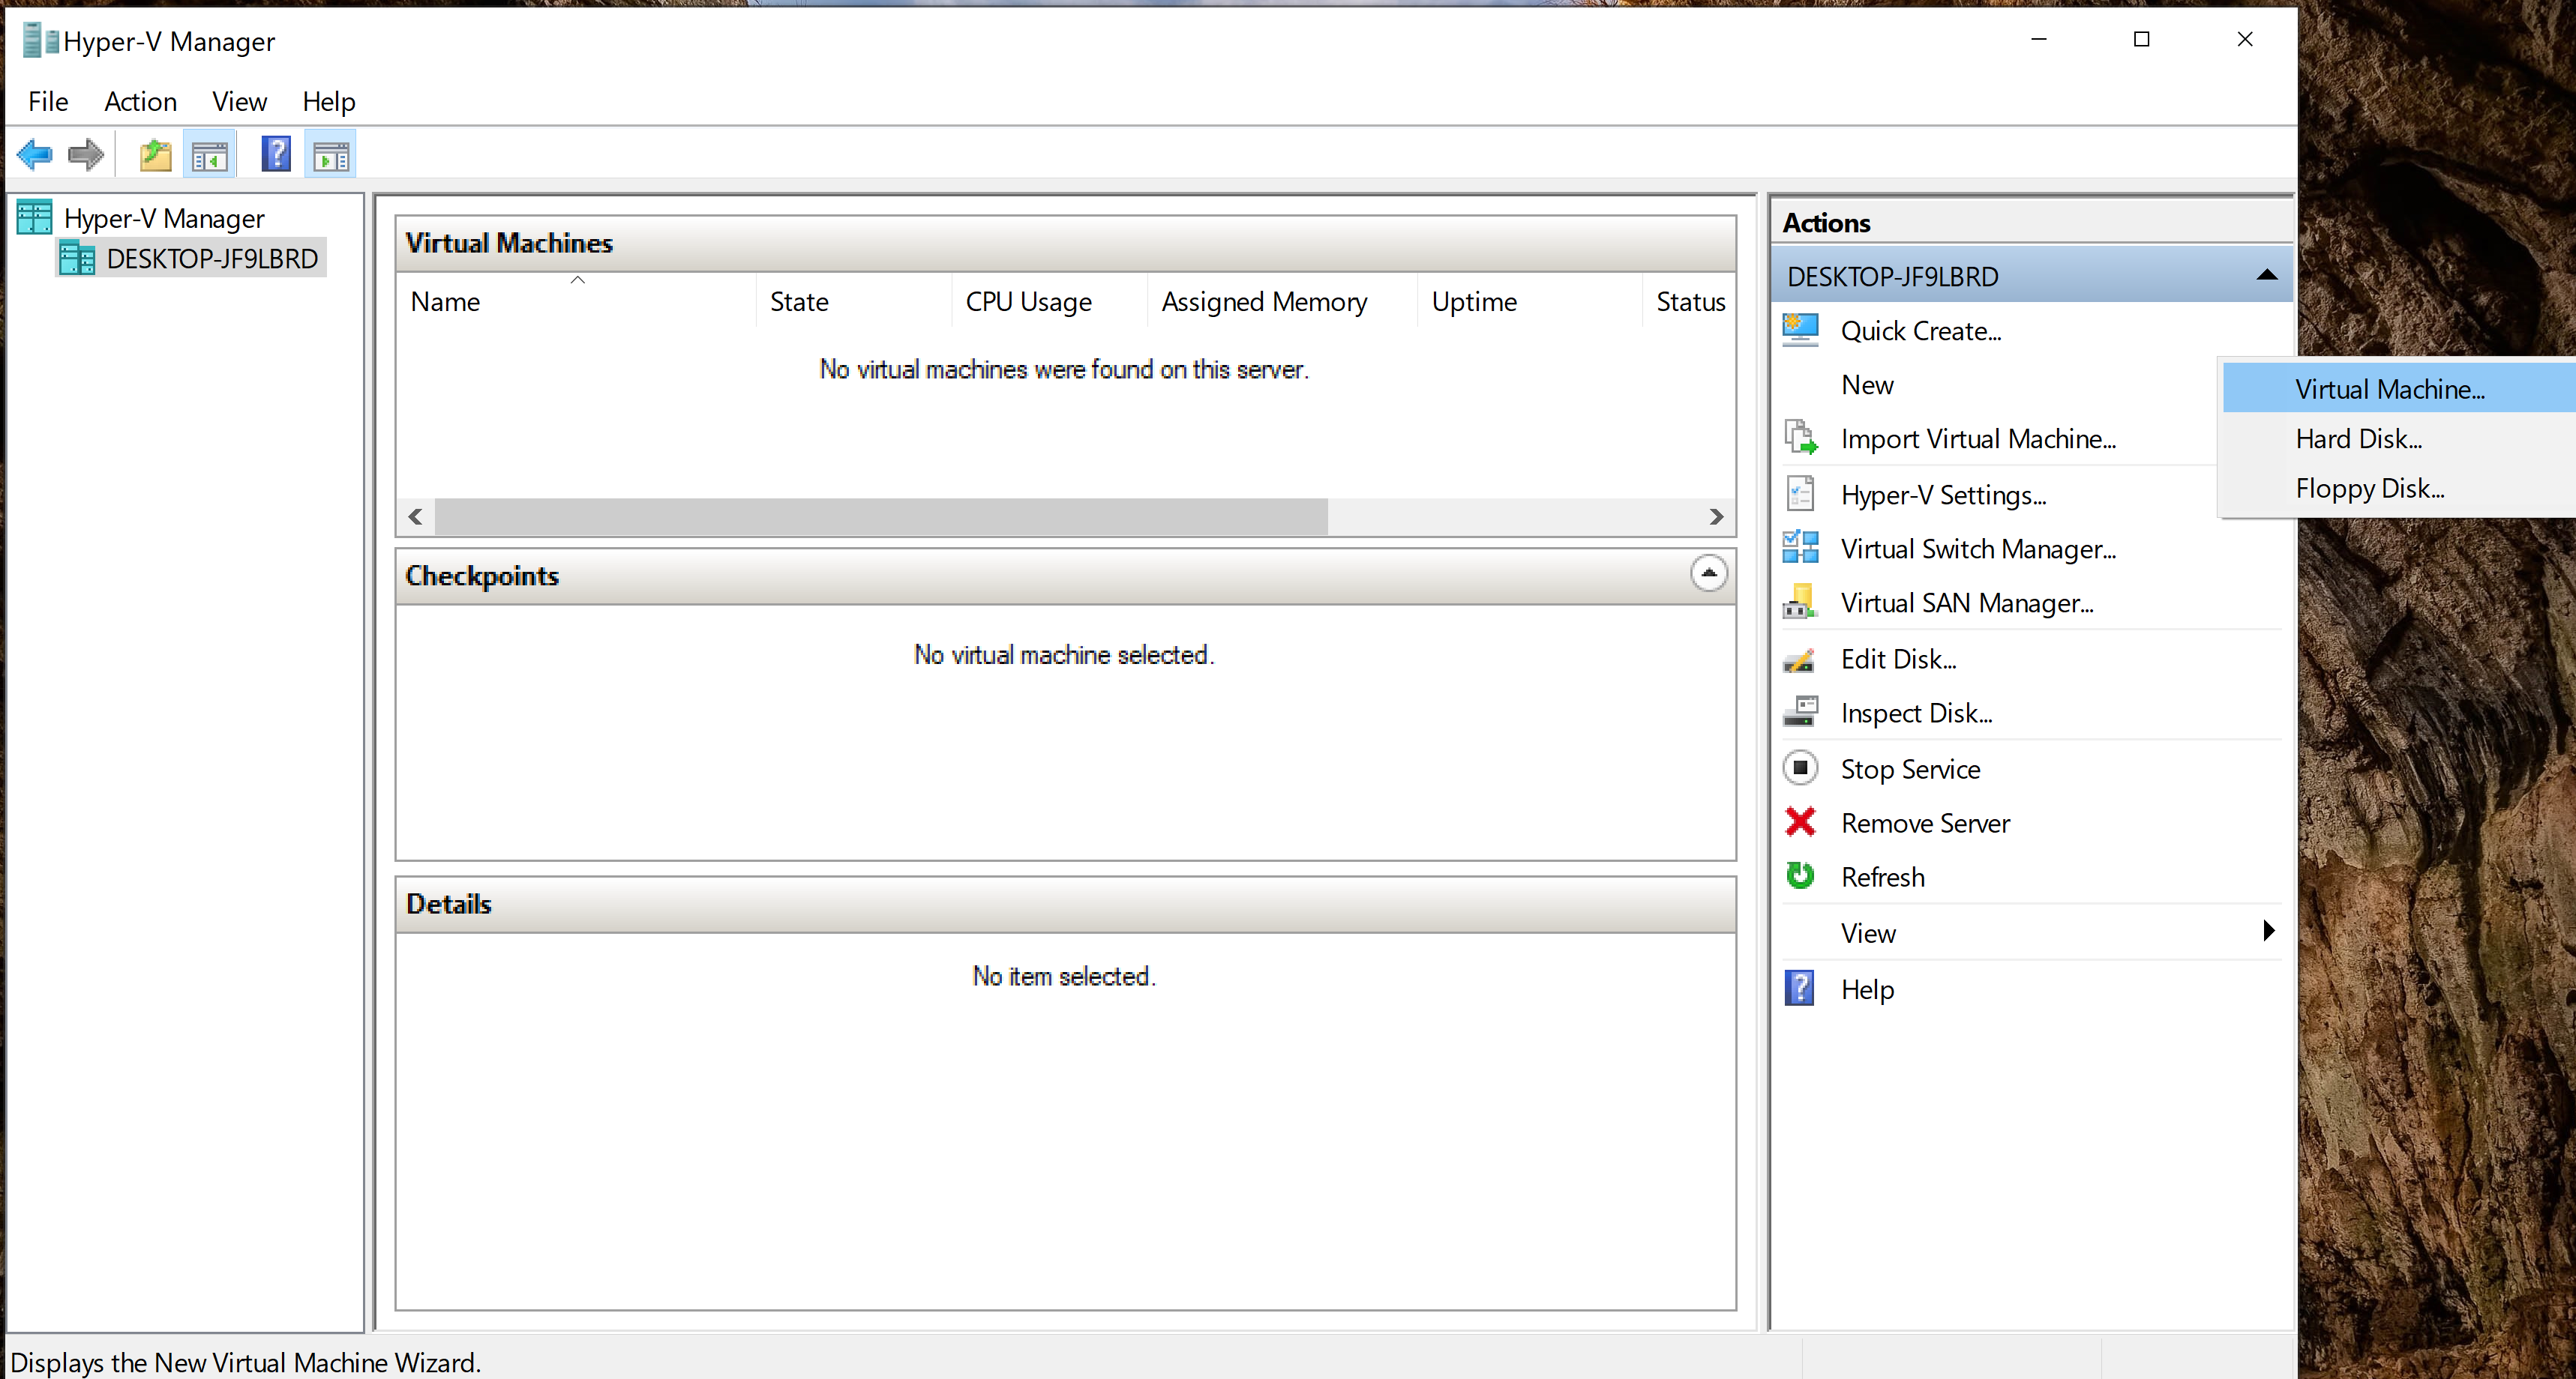Toggle the Show/Hide Action Pane toolbar icon
Viewport: 2576px width, 1379px height.
pyautogui.click(x=331, y=155)
